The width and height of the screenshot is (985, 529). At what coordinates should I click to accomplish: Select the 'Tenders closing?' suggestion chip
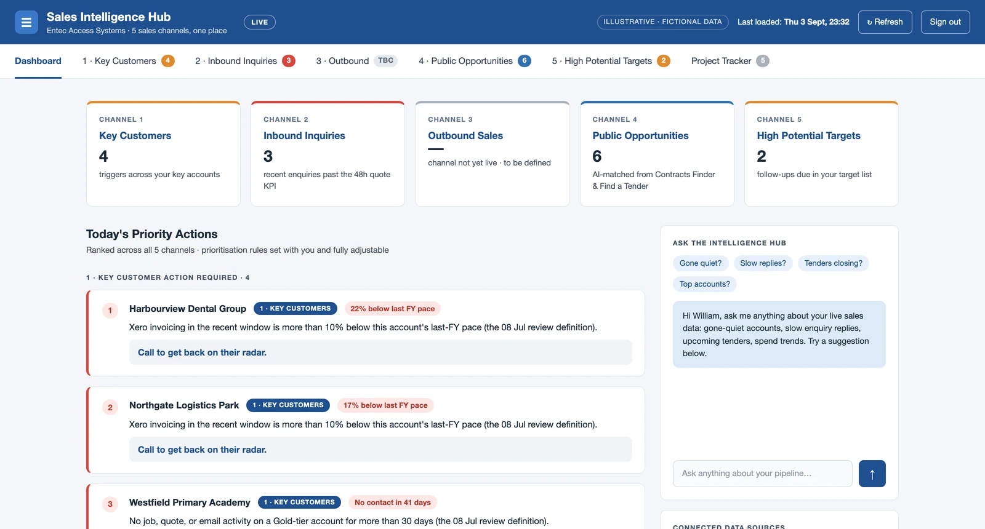[x=834, y=263]
